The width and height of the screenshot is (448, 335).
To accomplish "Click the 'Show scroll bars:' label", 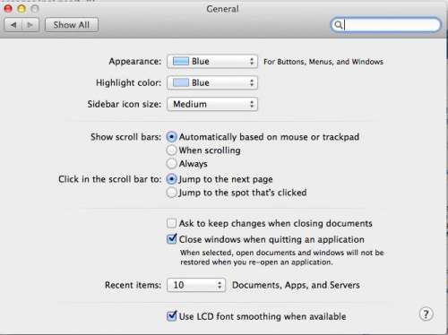I will pos(125,137).
